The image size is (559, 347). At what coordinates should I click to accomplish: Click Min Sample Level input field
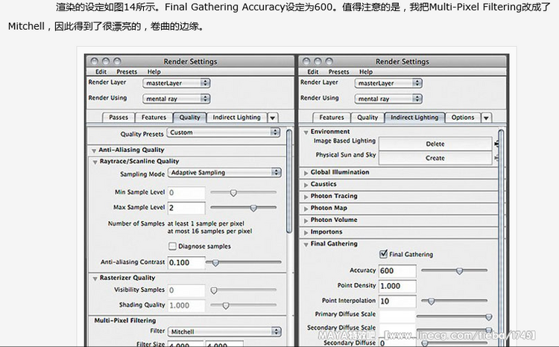[x=186, y=193]
